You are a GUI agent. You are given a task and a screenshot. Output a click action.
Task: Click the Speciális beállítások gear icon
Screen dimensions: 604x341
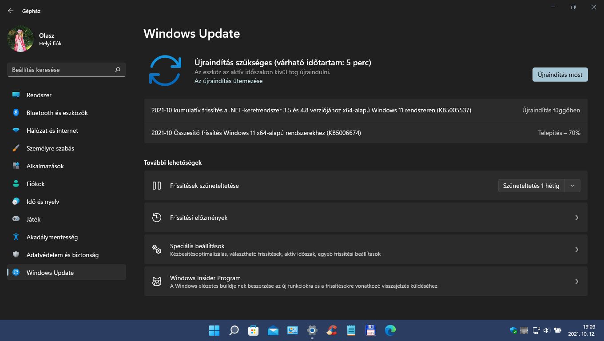click(157, 250)
